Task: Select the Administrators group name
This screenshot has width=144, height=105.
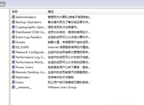Action: pyautogui.click(x=26, y=17)
